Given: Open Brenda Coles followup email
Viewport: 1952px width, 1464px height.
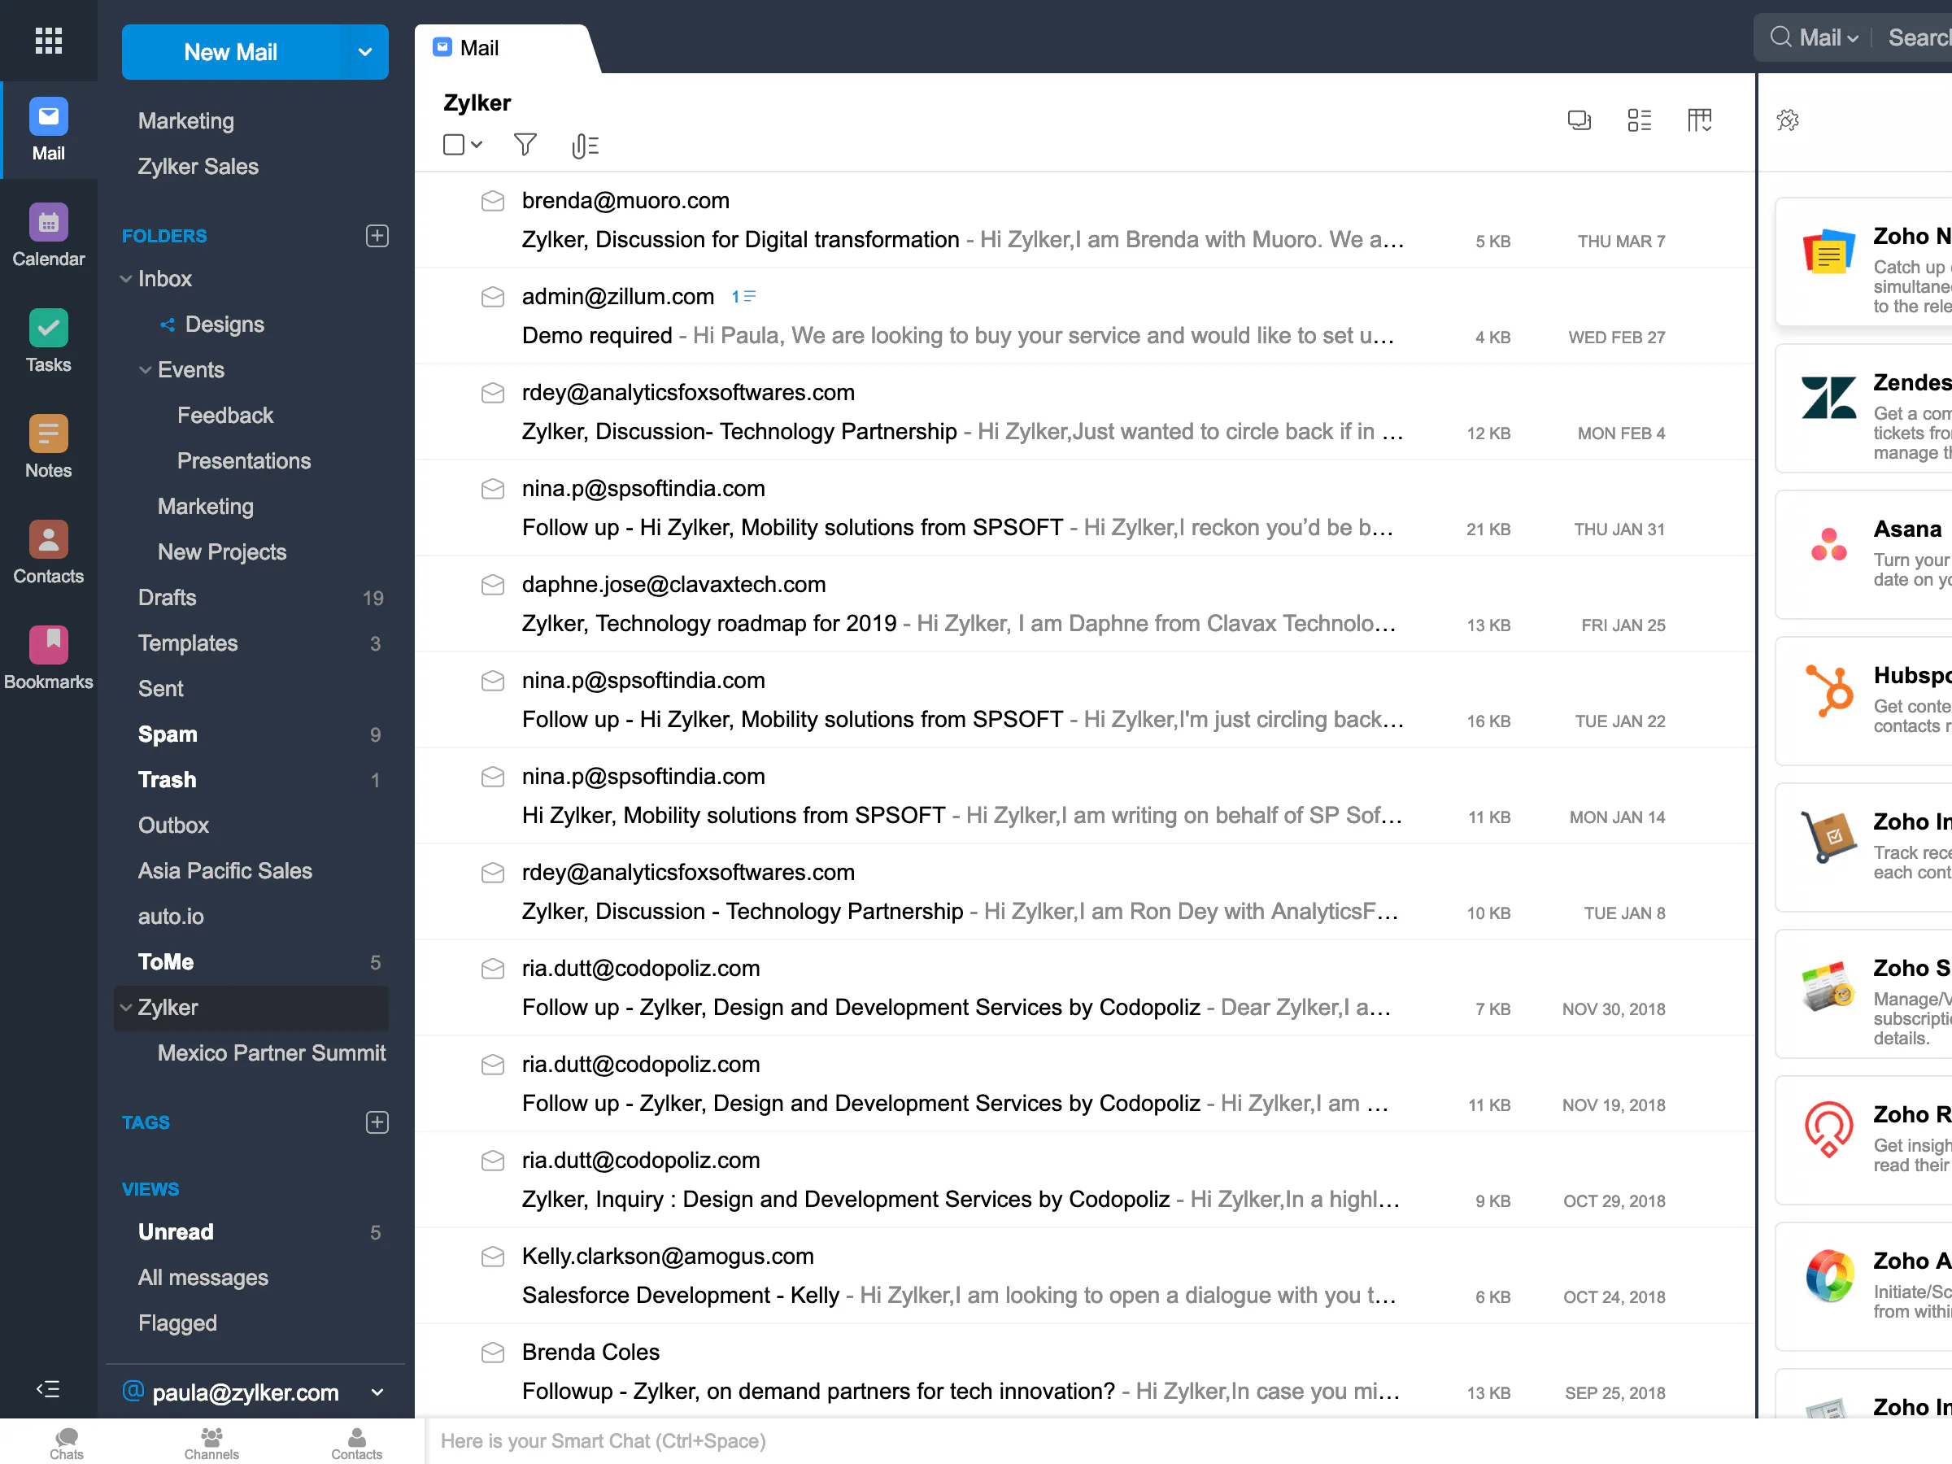Looking at the screenshot, I should pos(1086,1371).
